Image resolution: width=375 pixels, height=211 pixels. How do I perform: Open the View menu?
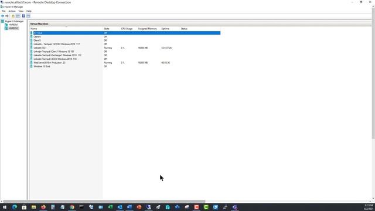[x=21, y=11]
